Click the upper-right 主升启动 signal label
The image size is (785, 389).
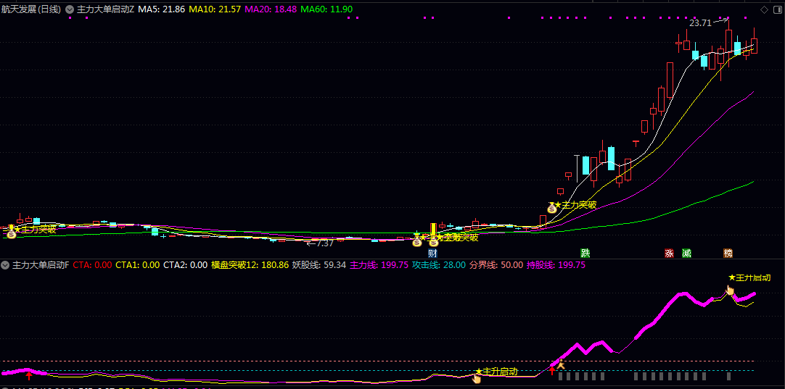[752, 277]
